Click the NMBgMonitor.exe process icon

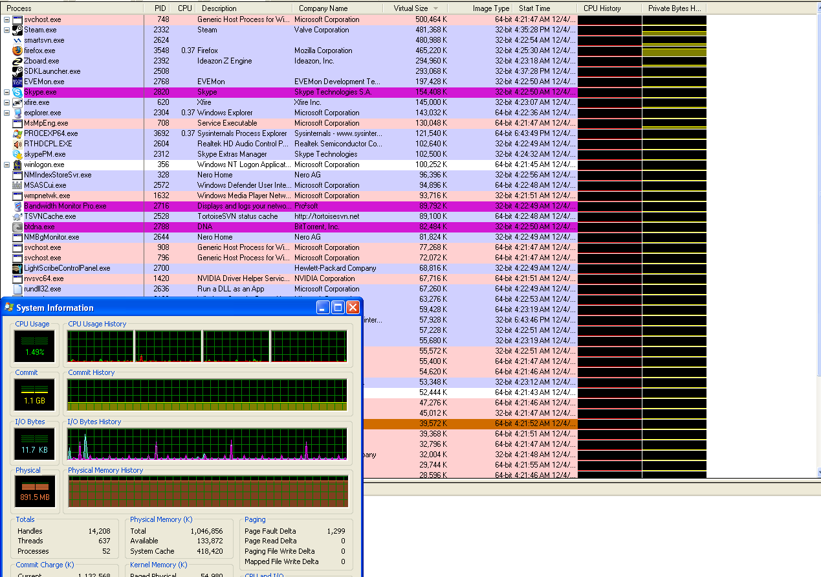click(17, 237)
